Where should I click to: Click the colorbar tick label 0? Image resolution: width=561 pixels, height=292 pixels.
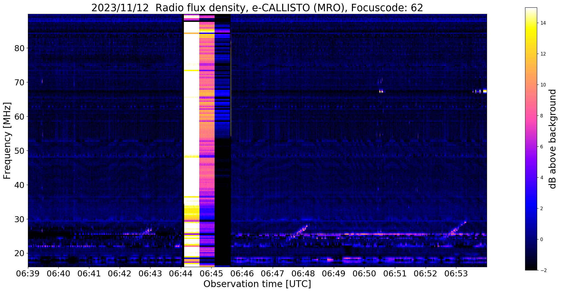[542, 240]
